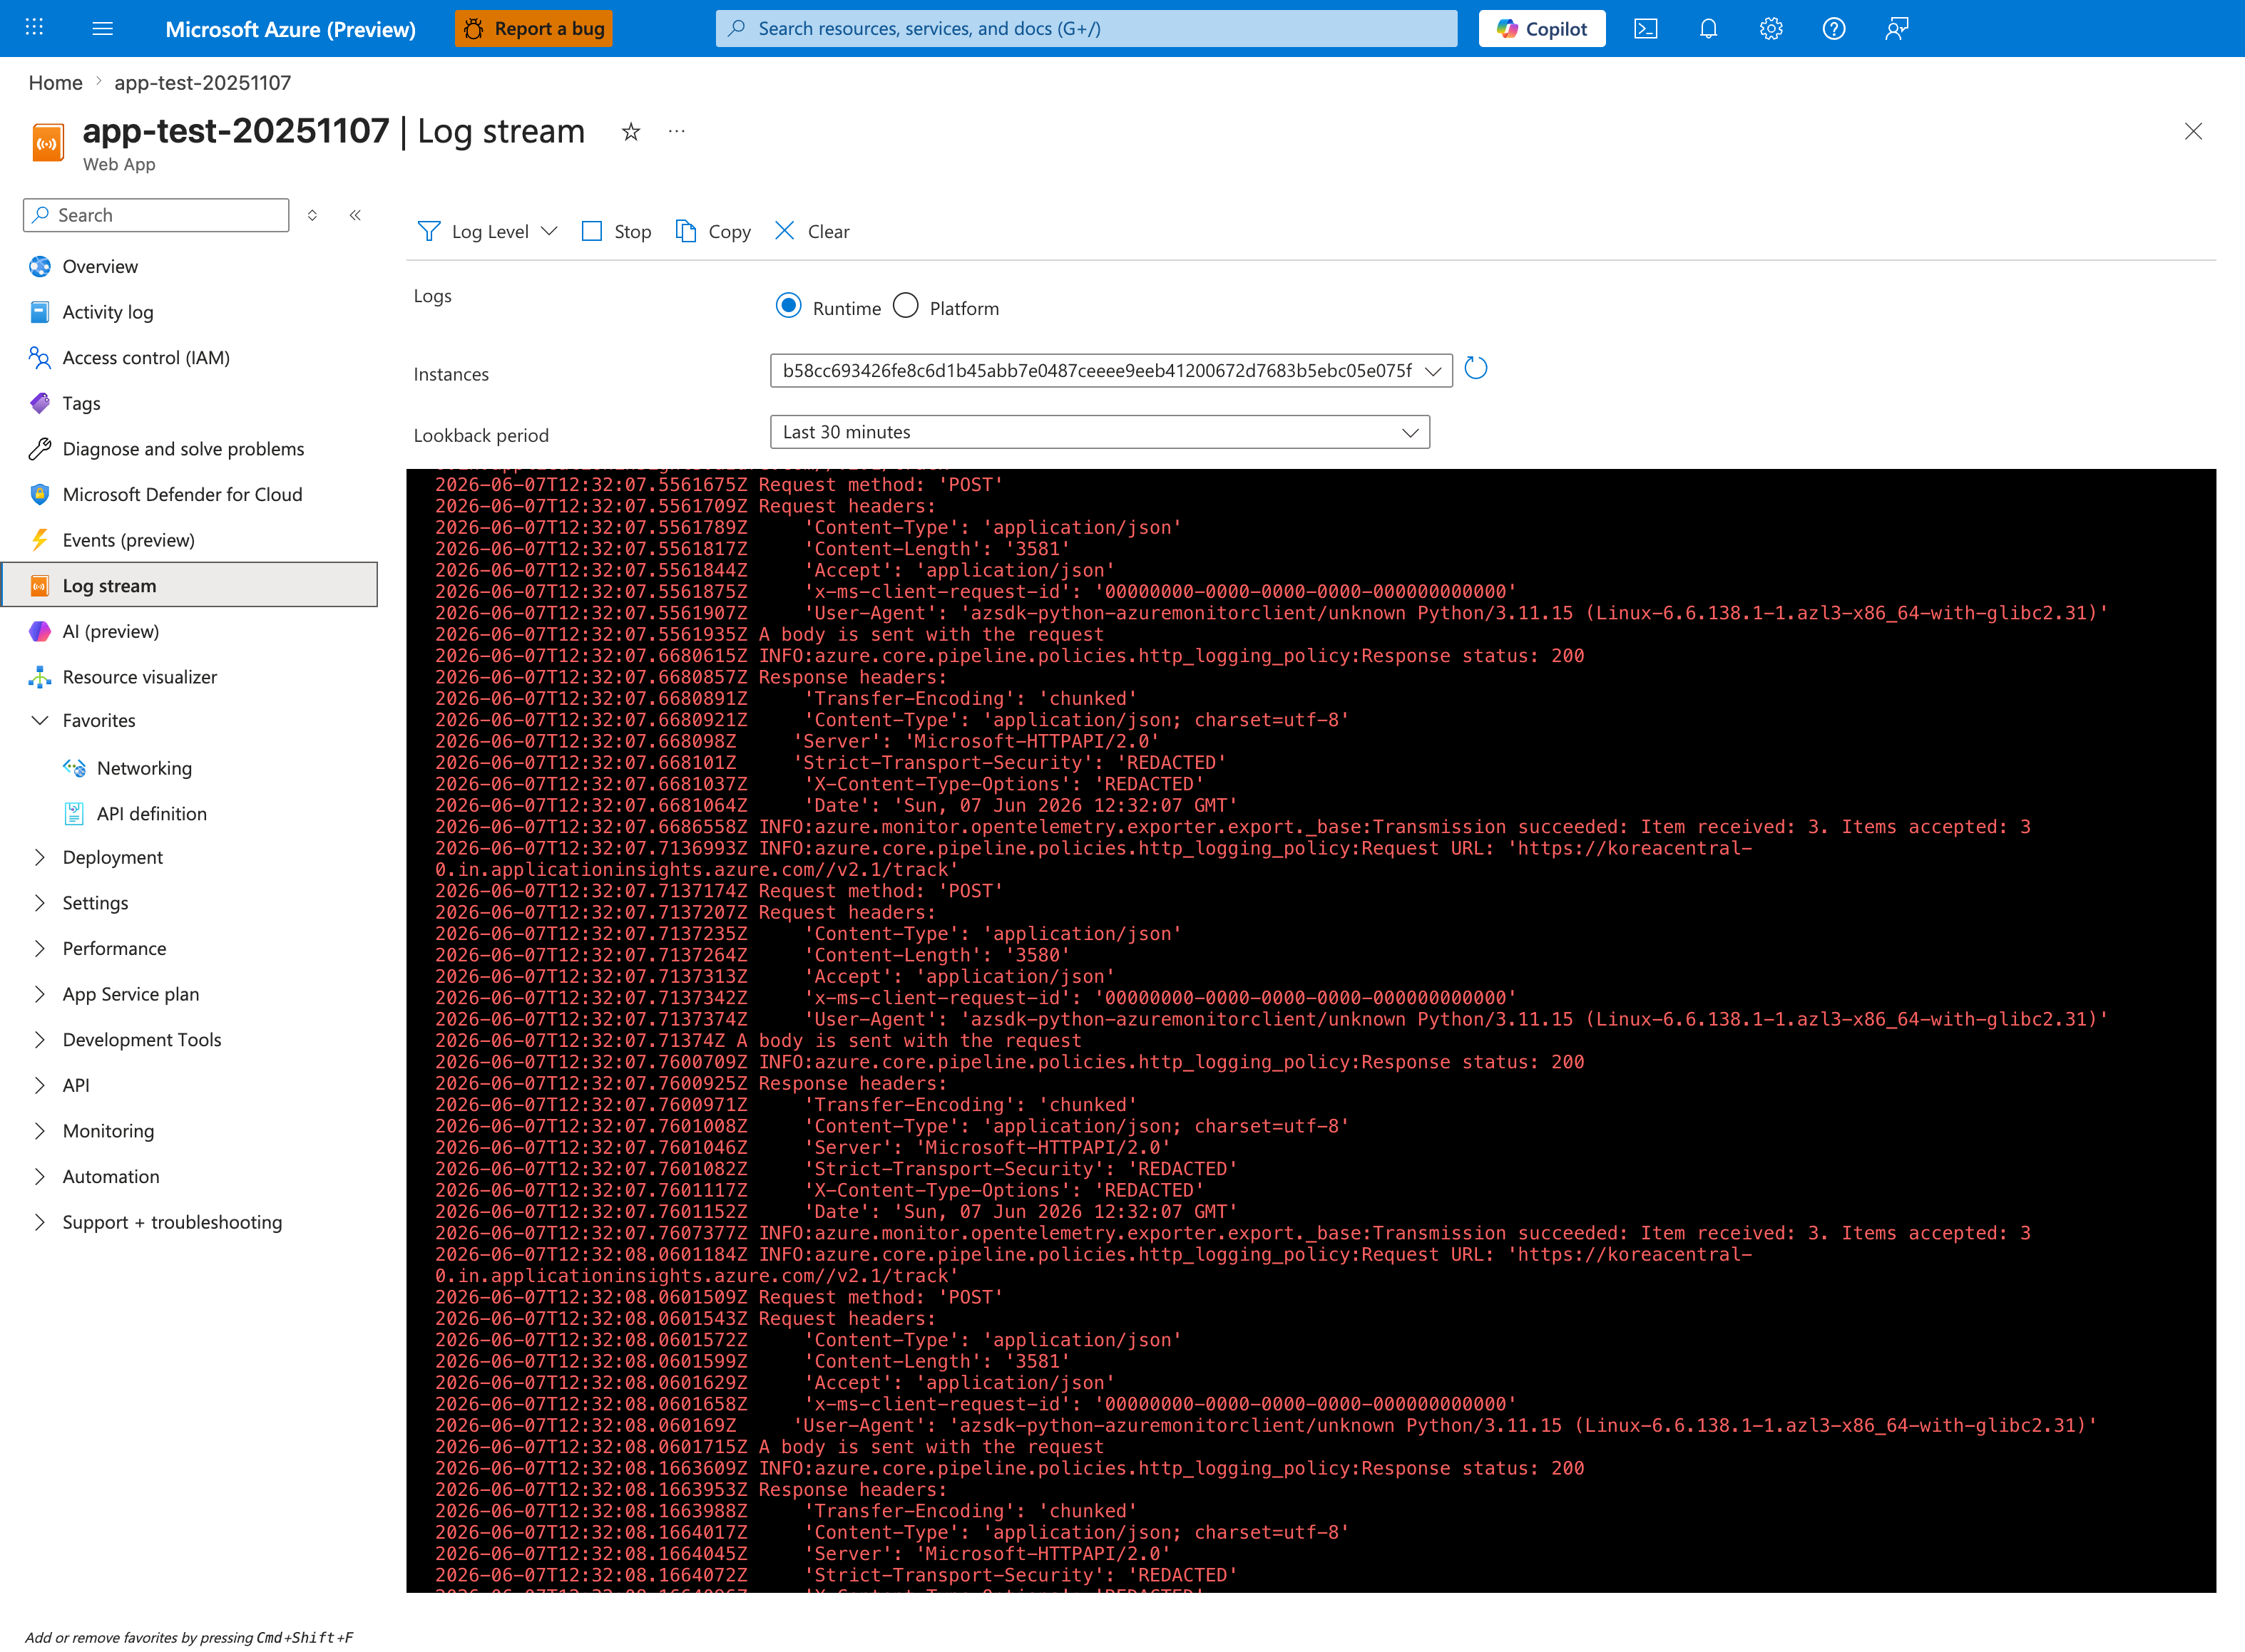2245x1652 pixels.
Task: Select Log stream in the sidebar
Action: (x=190, y=585)
